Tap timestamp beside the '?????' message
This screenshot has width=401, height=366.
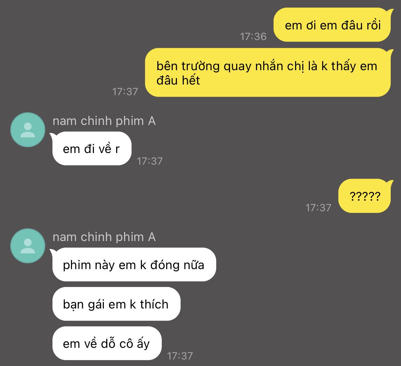[318, 207]
